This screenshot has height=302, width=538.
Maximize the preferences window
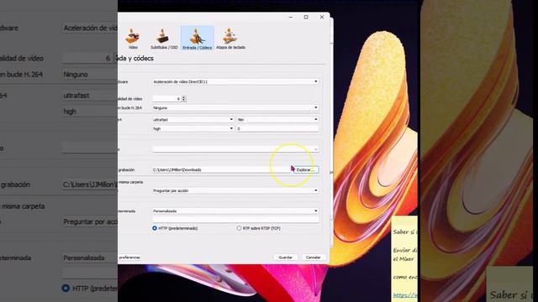coord(306,17)
